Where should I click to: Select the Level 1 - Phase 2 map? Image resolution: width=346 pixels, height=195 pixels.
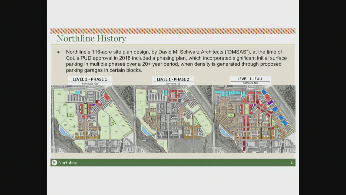pyautogui.click(x=173, y=119)
